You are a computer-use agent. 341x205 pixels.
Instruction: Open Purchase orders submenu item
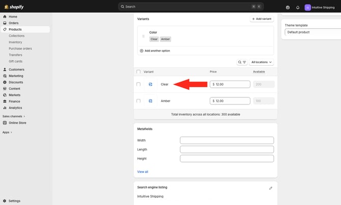point(20,48)
